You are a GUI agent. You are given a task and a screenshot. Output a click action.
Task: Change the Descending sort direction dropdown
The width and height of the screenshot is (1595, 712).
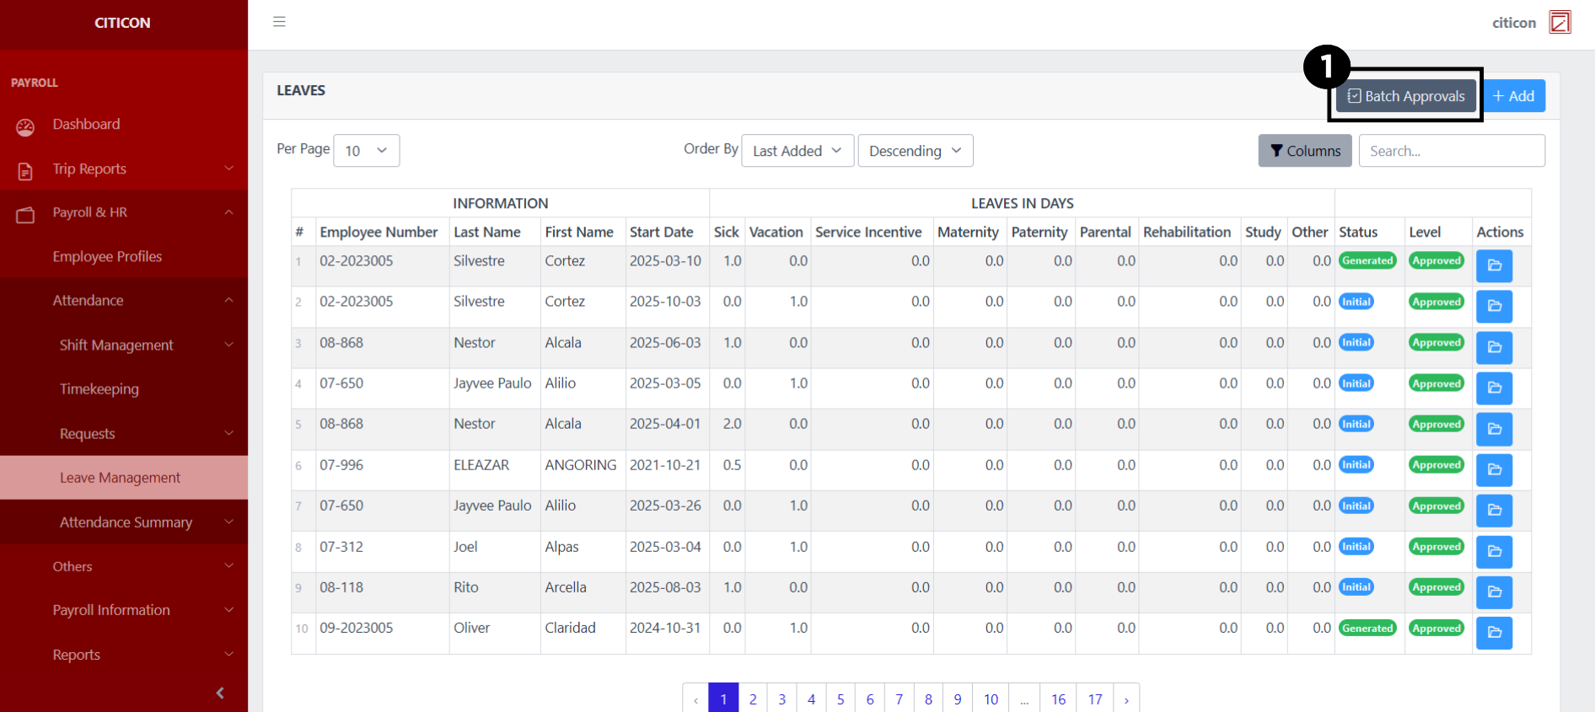915,151
